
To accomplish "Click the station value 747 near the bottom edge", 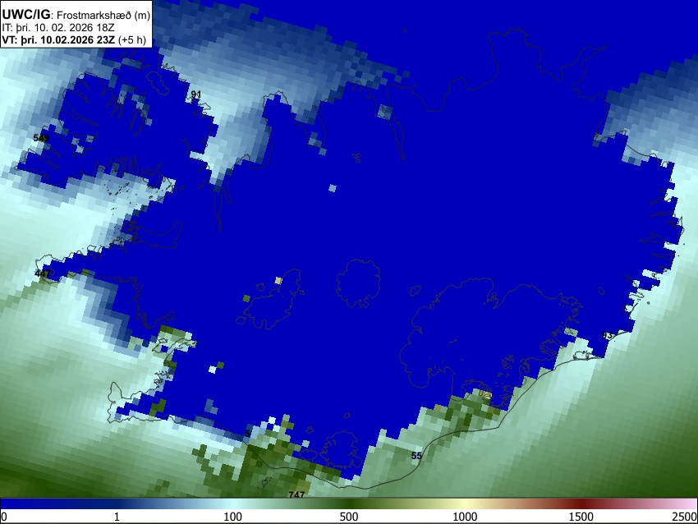I will click(296, 494).
